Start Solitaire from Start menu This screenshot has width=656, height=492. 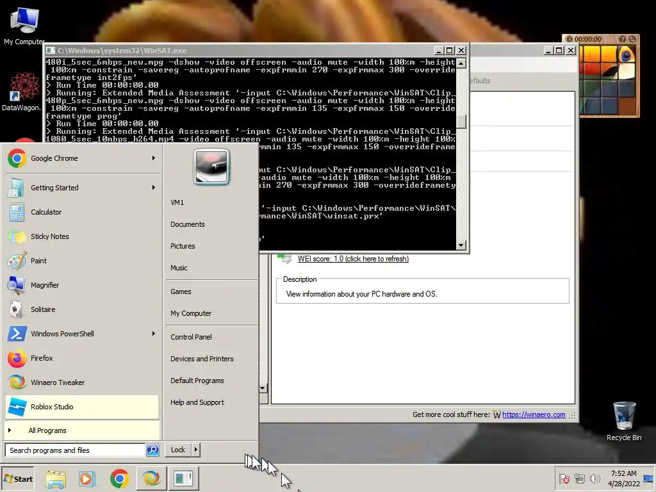point(83,309)
